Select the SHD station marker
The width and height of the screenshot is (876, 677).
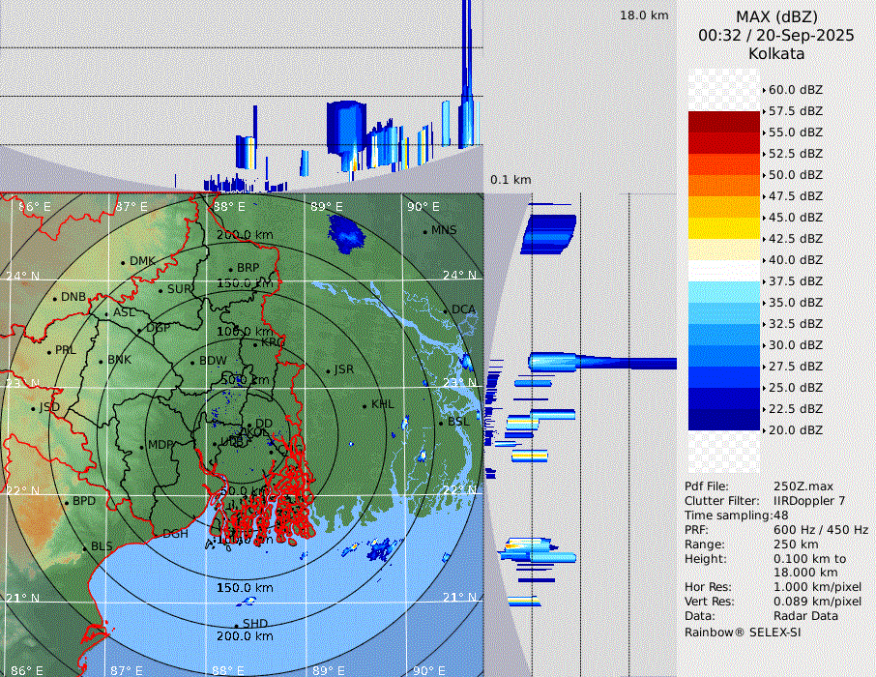(x=237, y=625)
